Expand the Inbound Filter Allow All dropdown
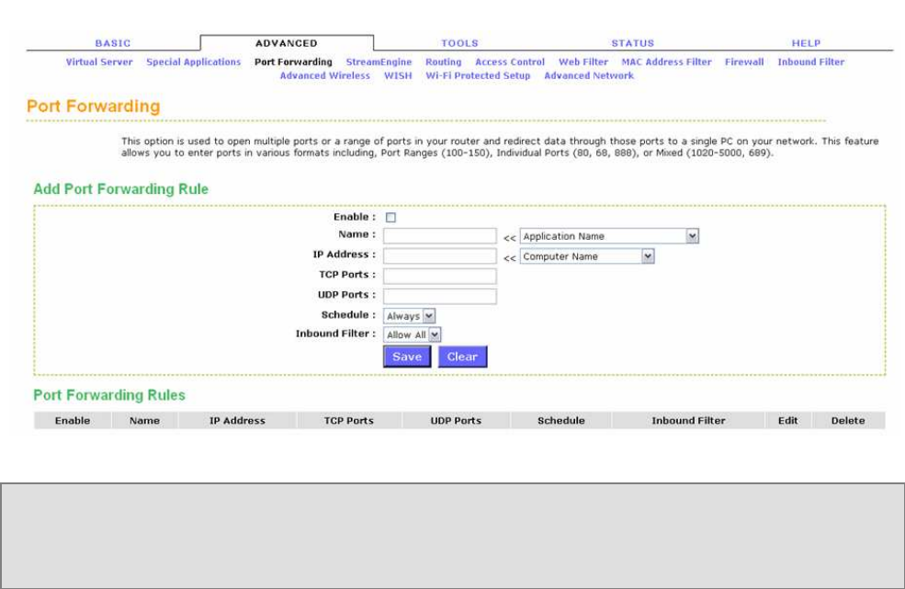Screen dimensions: 905x589 tap(413, 334)
